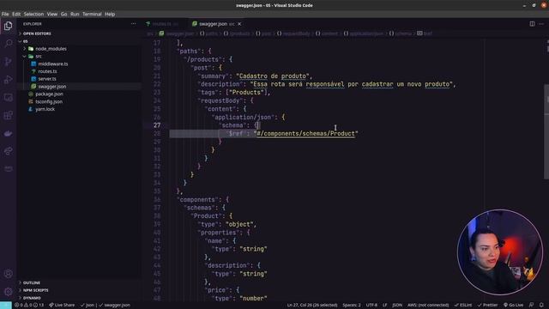Split the editor to the right
This screenshot has width=549, height=309.
pos(532,24)
